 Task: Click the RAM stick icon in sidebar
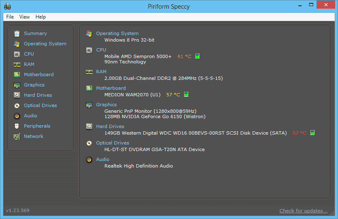pyautogui.click(x=17, y=65)
